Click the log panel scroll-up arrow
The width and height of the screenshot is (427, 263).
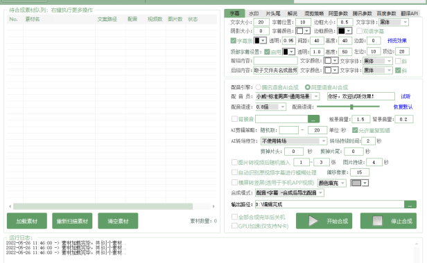pos(417,244)
